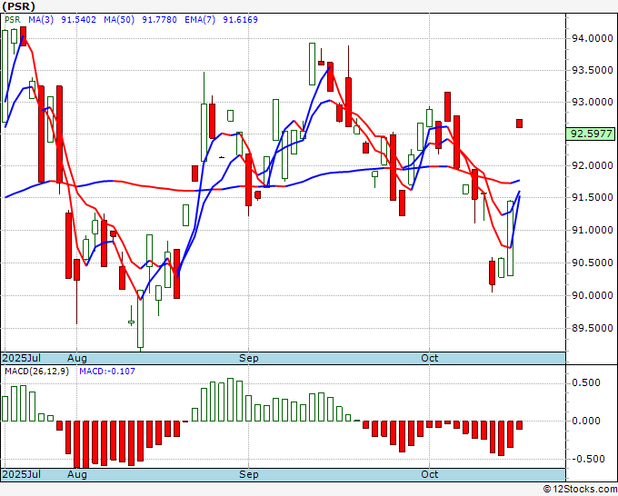Click the 93.0000 price axis label
This screenshot has height=496, width=618.
click(592, 103)
